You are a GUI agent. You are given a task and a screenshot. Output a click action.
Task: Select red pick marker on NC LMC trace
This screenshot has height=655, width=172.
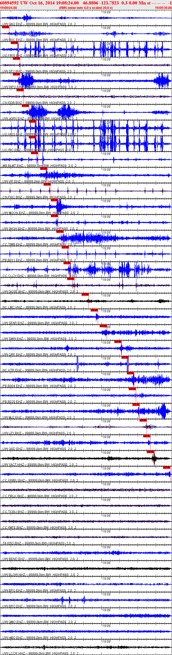coord(85,294)
